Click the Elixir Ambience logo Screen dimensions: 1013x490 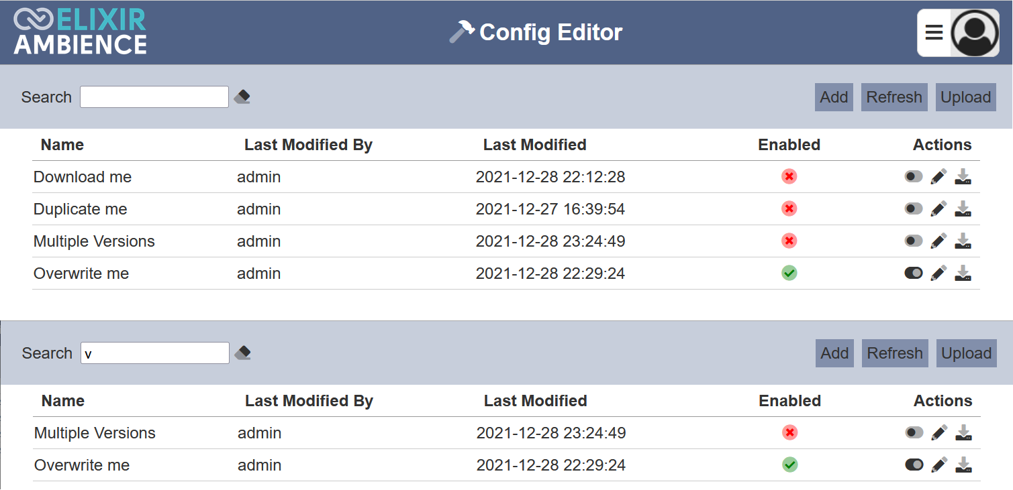(81, 32)
